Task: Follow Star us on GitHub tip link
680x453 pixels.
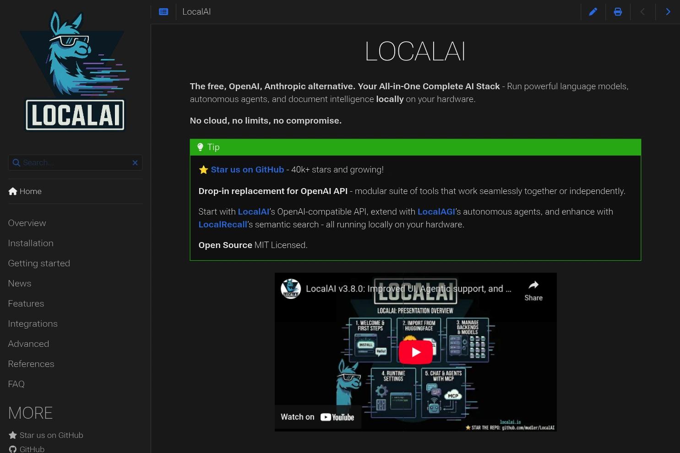Action: pyautogui.click(x=247, y=170)
